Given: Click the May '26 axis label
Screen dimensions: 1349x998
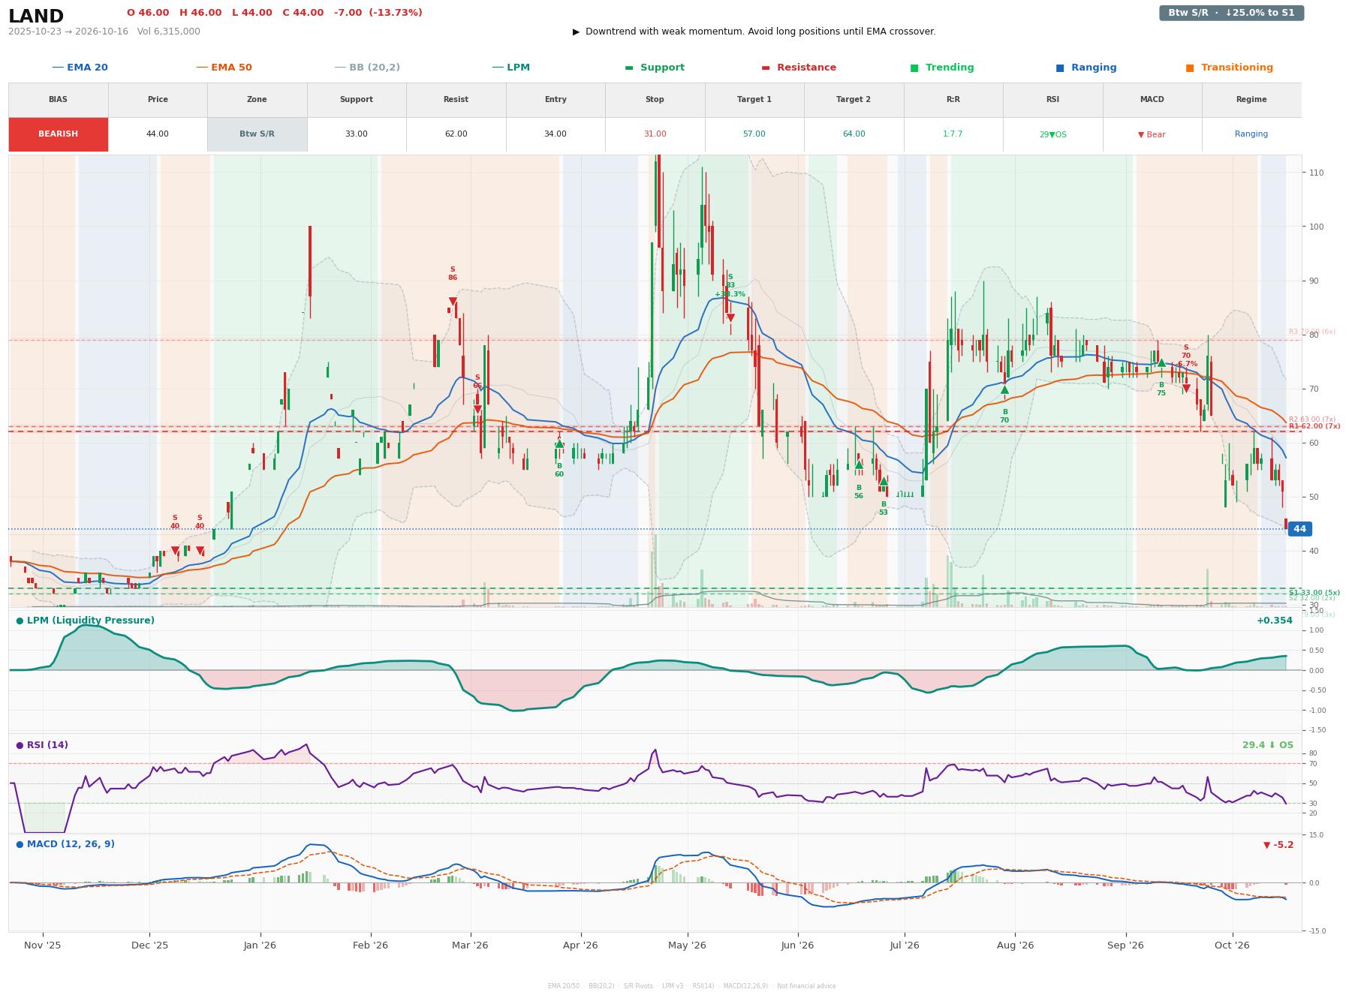Looking at the screenshot, I should pyautogui.click(x=687, y=945).
